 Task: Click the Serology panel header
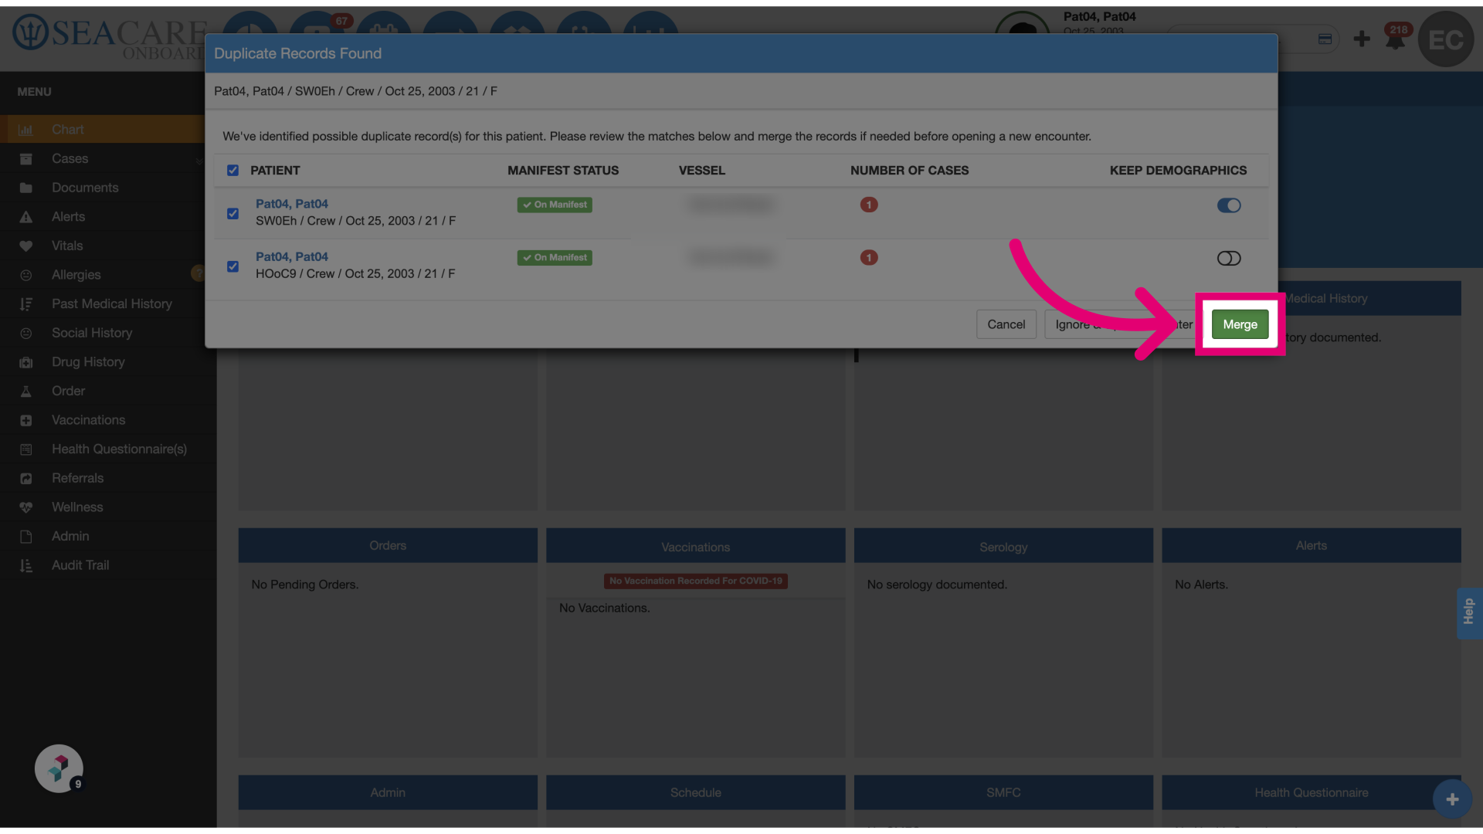click(1003, 546)
